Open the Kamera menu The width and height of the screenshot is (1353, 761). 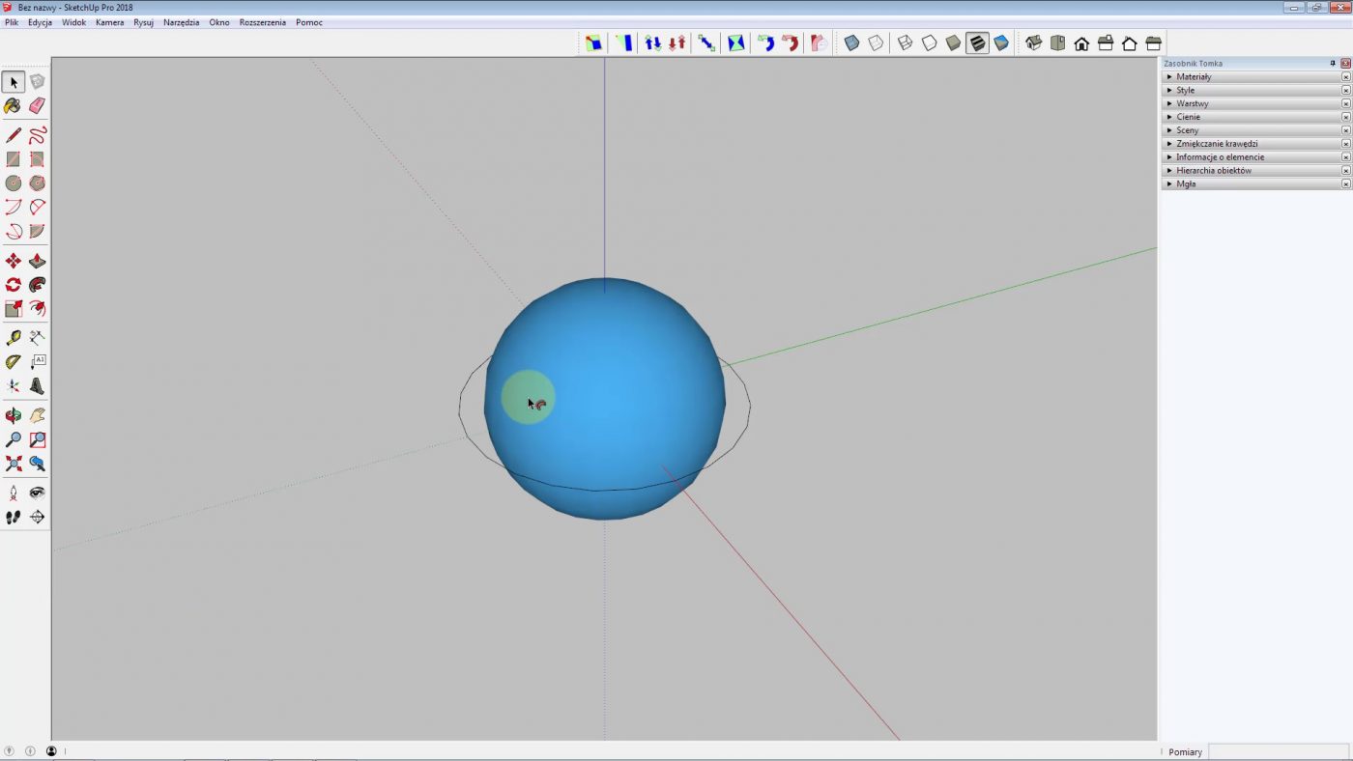coord(108,22)
